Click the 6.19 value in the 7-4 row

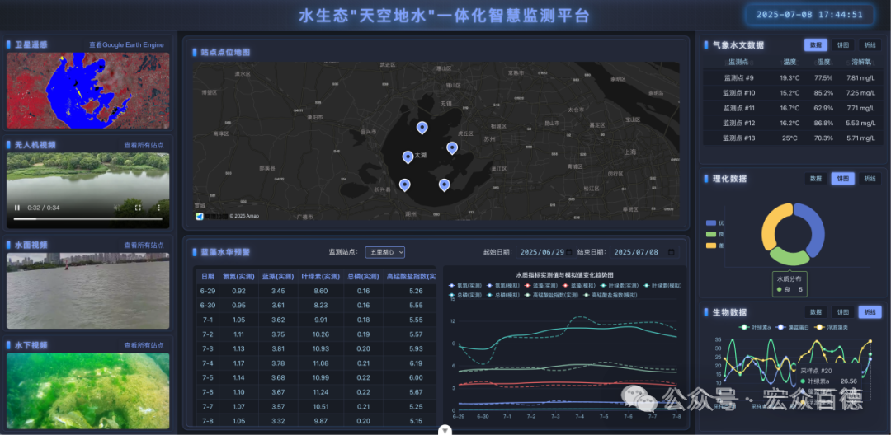416,363
